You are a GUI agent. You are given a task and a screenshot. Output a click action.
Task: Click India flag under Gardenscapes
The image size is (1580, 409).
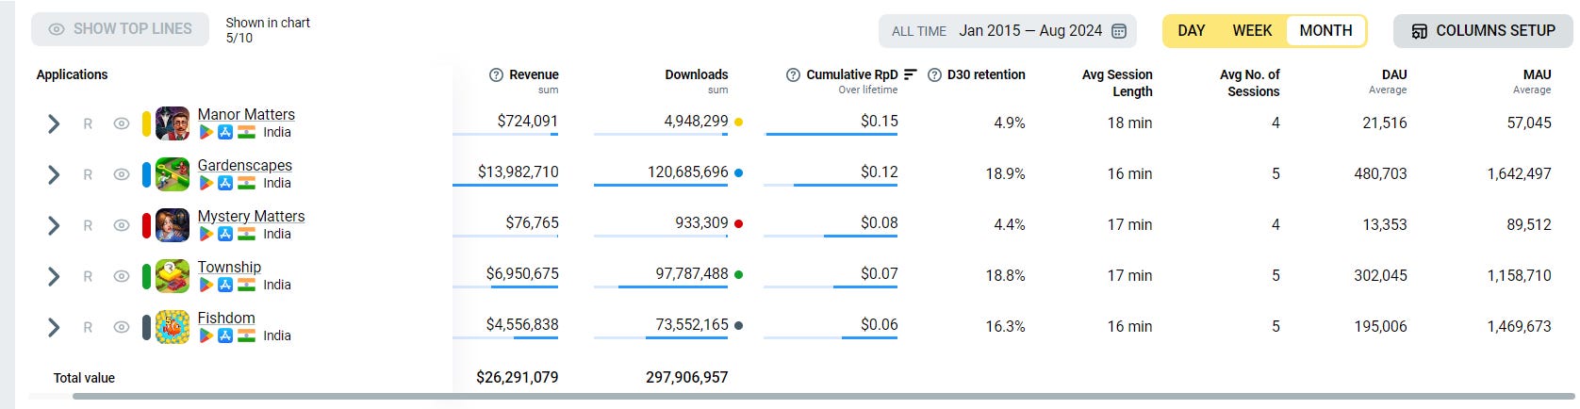[247, 184]
